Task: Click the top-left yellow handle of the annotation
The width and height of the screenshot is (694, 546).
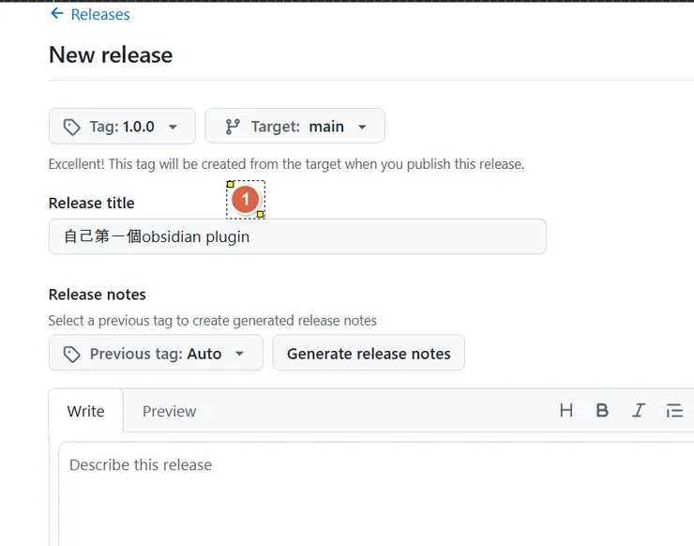Action: pyautogui.click(x=231, y=184)
